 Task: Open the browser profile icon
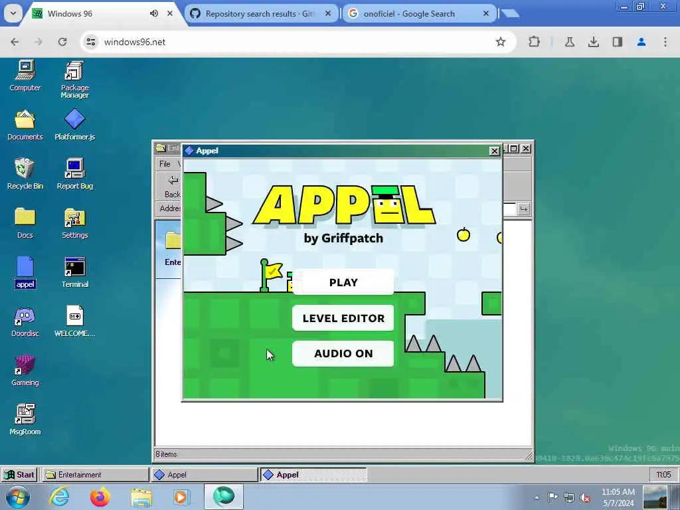coord(641,42)
